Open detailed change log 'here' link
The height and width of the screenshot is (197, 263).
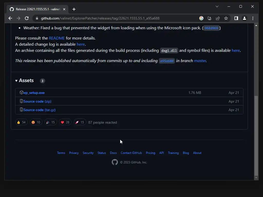point(81,44)
